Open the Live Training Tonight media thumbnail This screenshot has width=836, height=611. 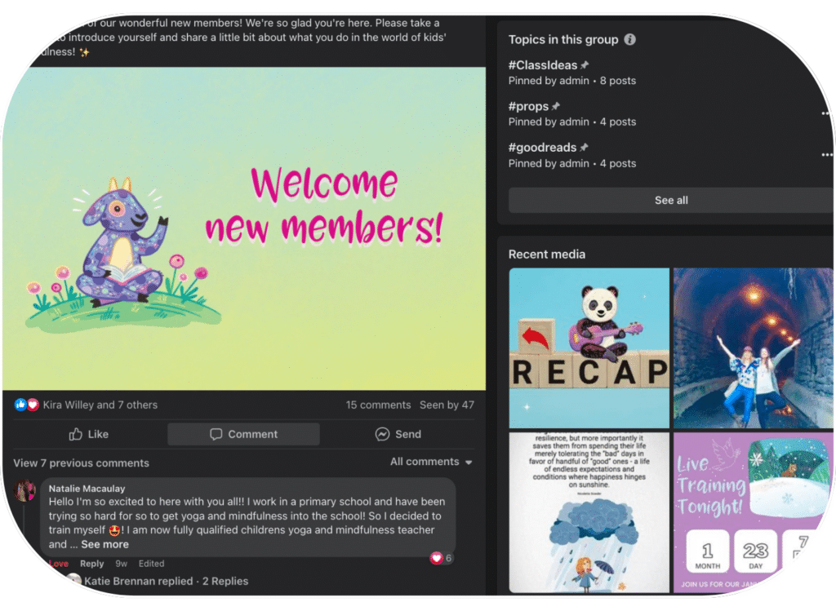(754, 512)
